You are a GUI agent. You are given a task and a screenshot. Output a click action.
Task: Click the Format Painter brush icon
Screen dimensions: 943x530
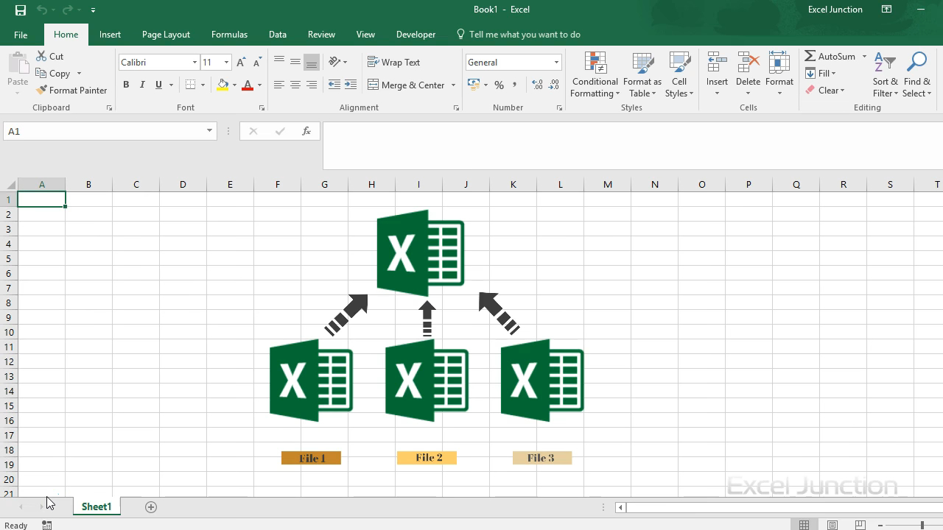[41, 91]
